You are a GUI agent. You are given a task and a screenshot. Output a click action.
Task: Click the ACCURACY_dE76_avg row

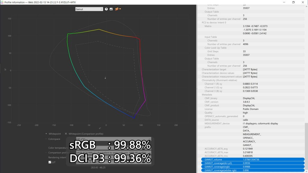pyautogui.click(x=253, y=149)
